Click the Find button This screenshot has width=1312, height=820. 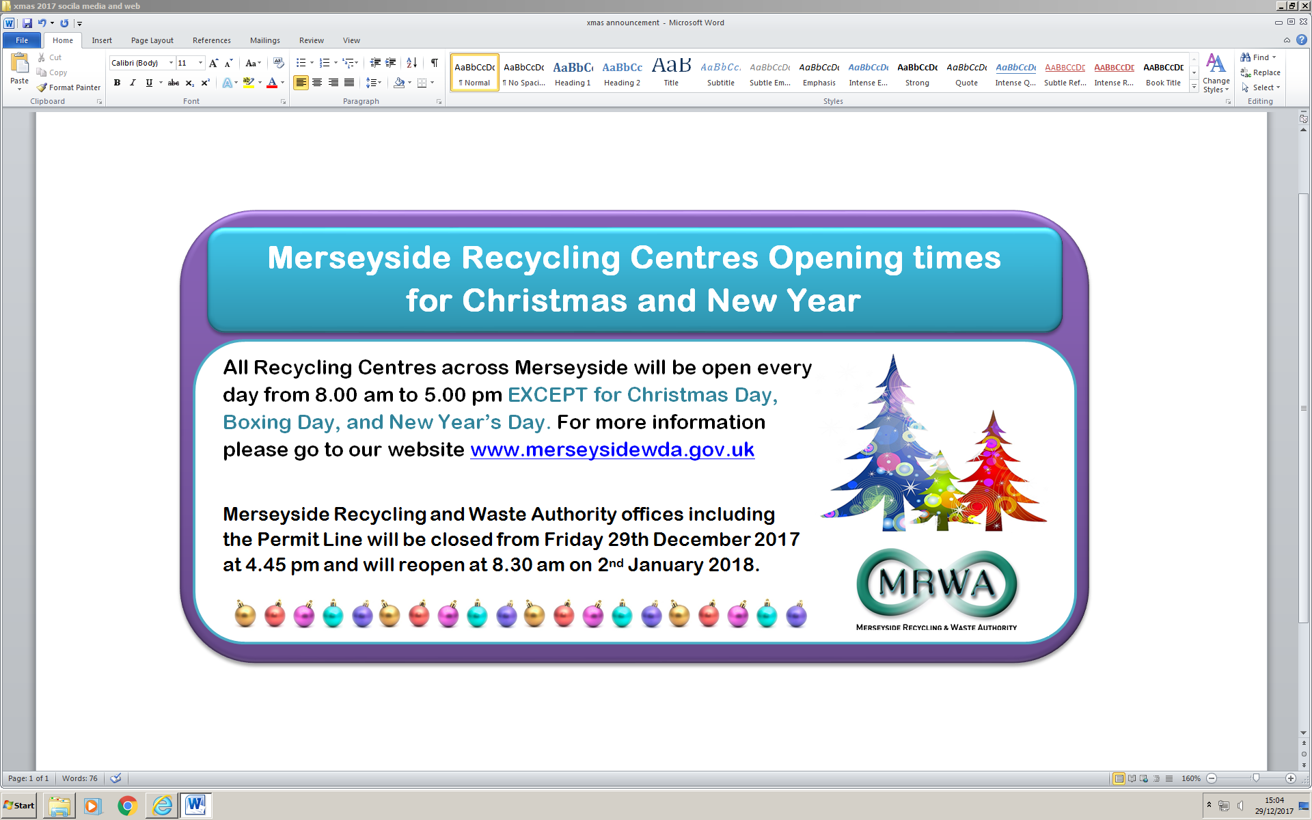(1259, 57)
